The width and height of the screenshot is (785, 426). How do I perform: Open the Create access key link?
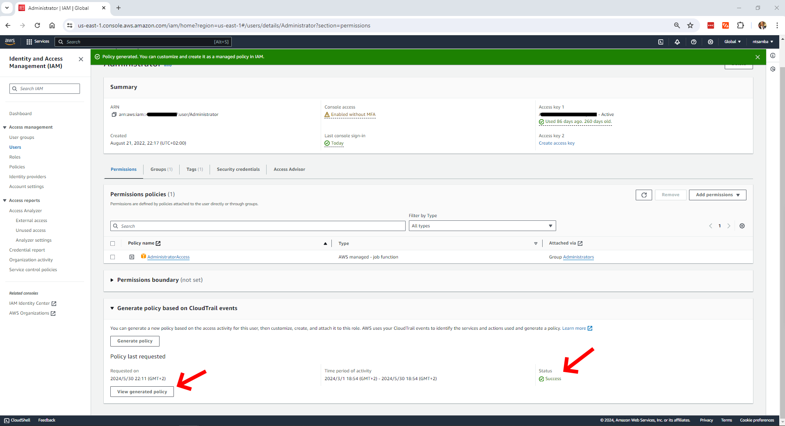557,143
